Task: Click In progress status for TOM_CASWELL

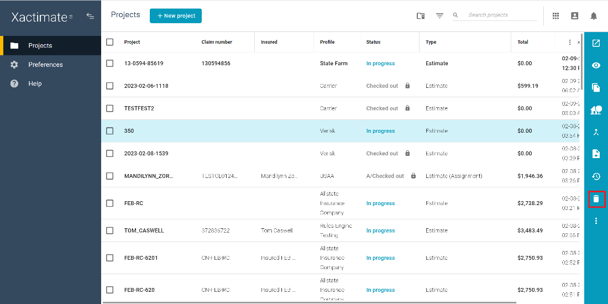Action: pyautogui.click(x=380, y=230)
